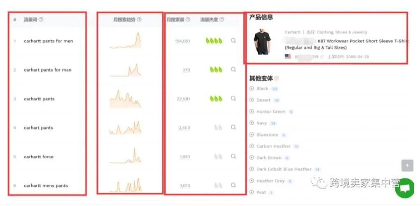Screen dimensions: 420x206
Task: Click count badge next to Navy variant
Action: pyautogui.click(x=273, y=123)
